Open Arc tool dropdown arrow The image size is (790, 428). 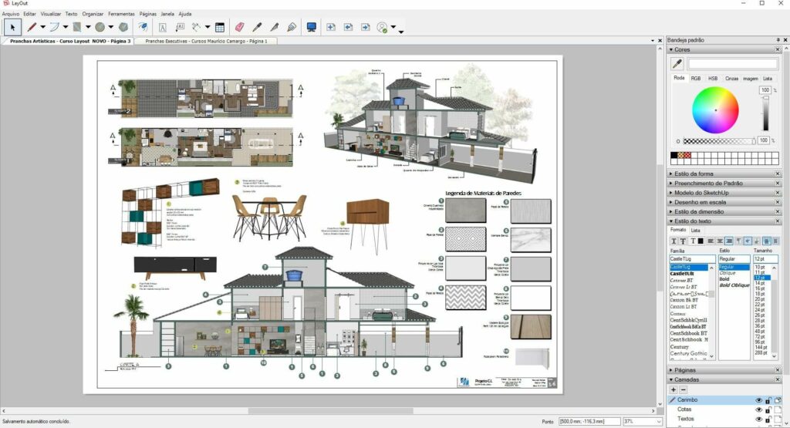65,27
